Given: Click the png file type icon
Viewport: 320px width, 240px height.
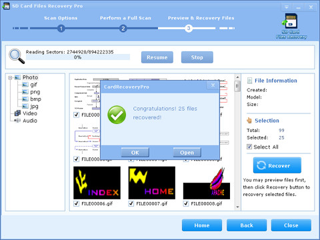Looking at the screenshot, I should tap(25, 92).
